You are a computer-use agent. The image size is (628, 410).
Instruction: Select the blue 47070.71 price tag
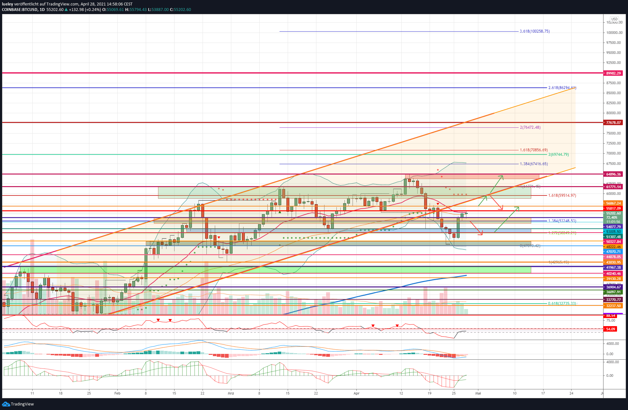coord(613,252)
